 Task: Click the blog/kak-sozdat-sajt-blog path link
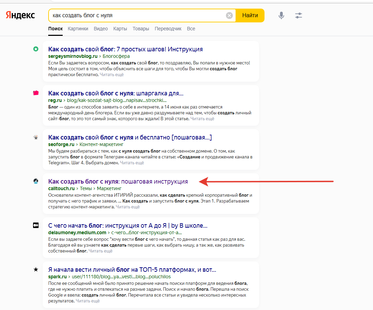coord(116,100)
